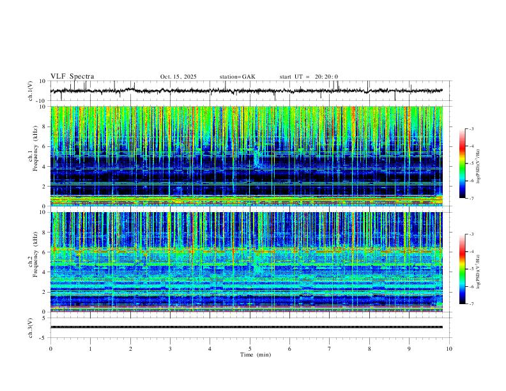The width and height of the screenshot is (506, 391).
Task: Click the -3 label on ch.1 color scale
Action: [x=471, y=128]
